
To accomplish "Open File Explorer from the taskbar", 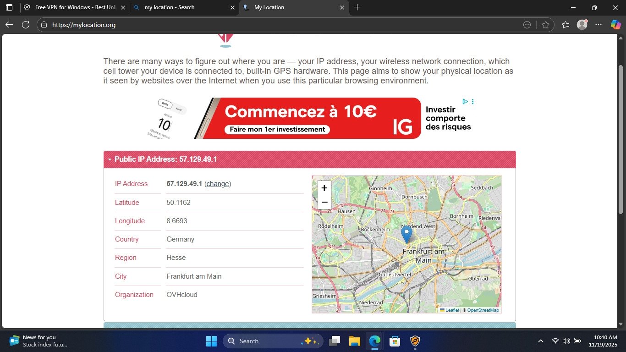I will coord(354,341).
